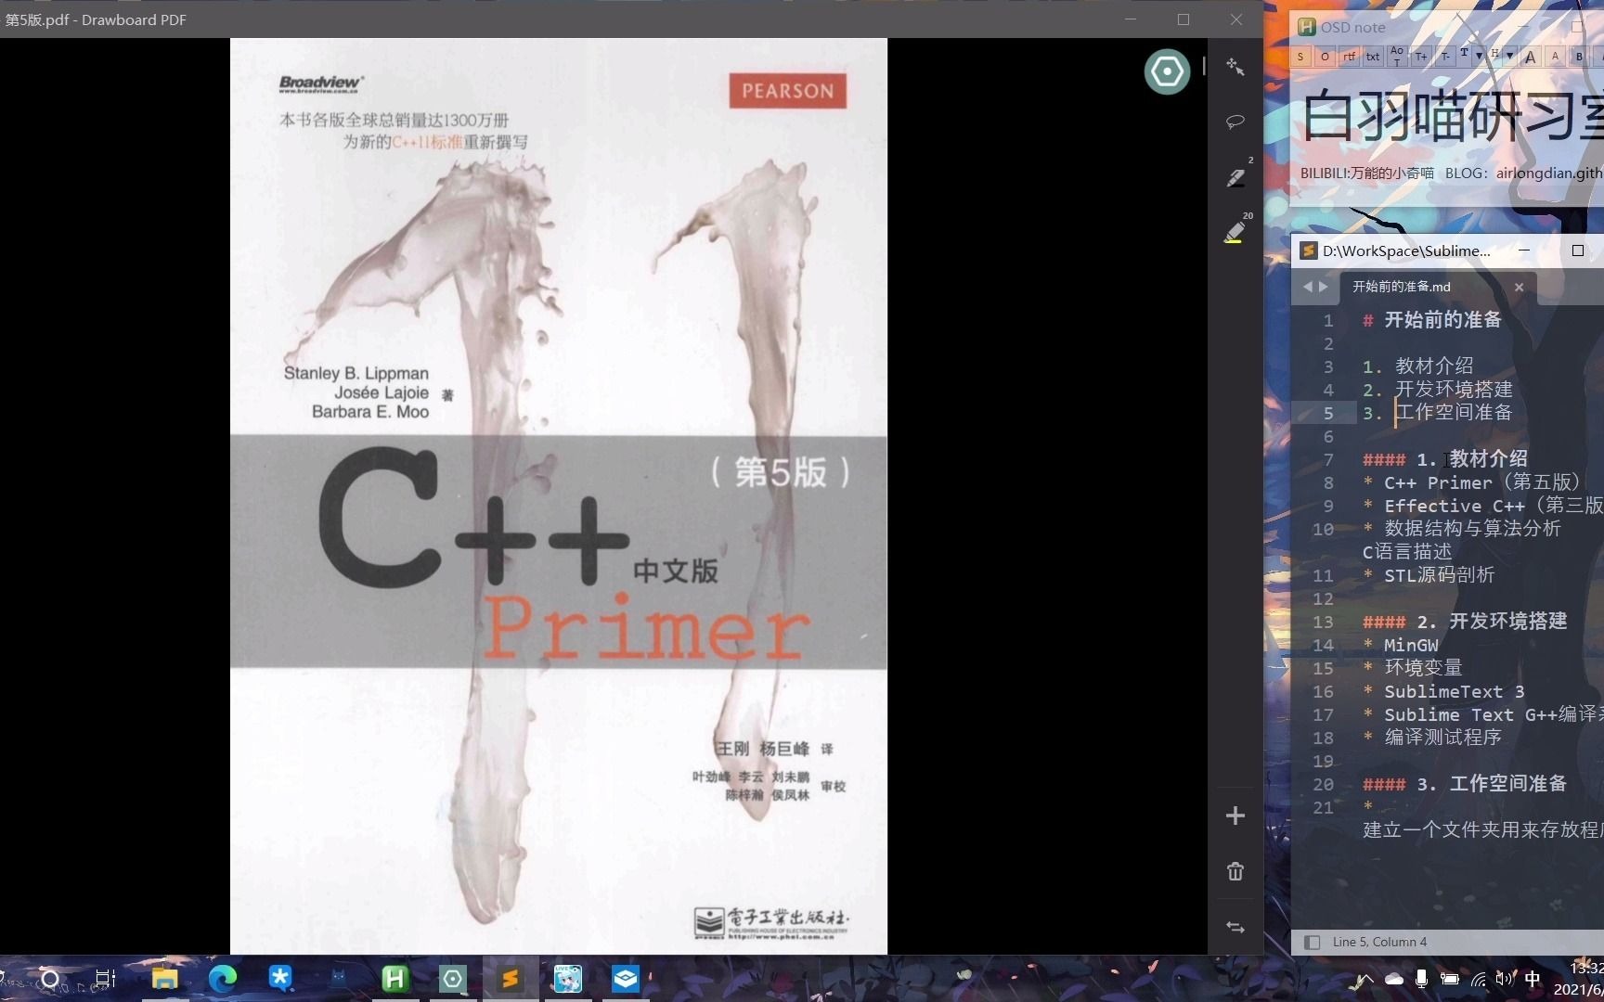1604x1002 pixels.
Task: Click the '2. 开发环境搭建' list line
Action: (1437, 390)
